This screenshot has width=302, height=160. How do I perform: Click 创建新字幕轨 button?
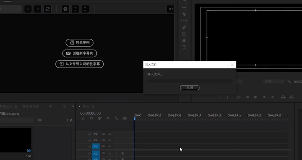pyautogui.click(x=80, y=53)
